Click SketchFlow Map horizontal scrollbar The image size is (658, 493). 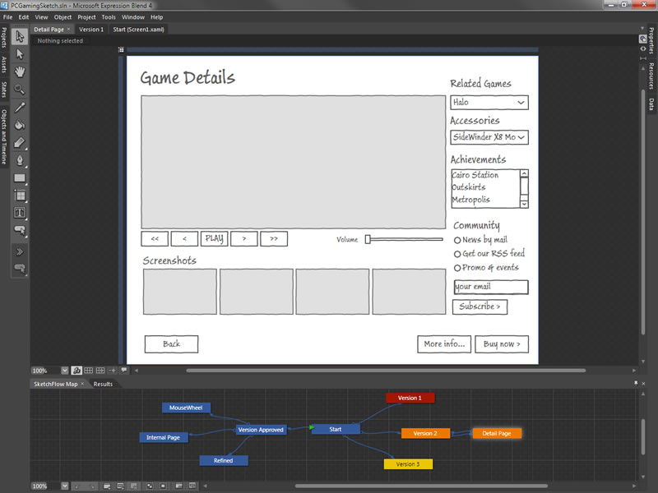421,486
